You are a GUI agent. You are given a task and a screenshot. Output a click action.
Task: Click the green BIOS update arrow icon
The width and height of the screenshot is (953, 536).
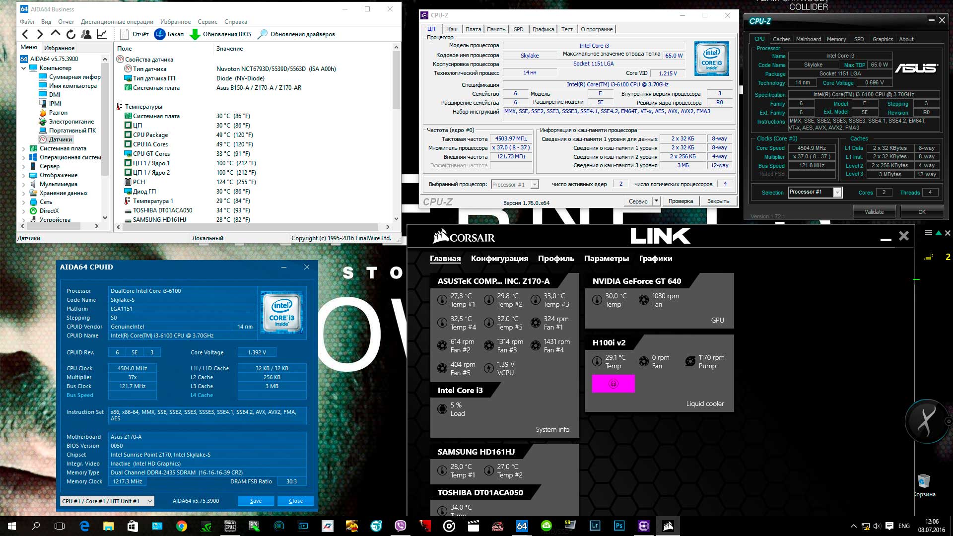coord(195,34)
